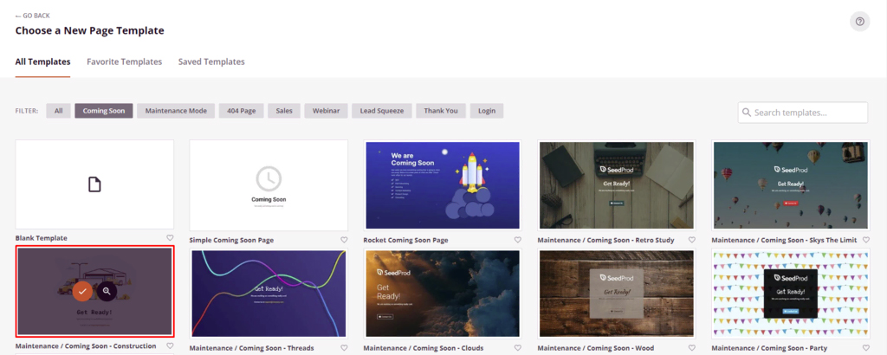The width and height of the screenshot is (887, 355).
Task: Click heart icon for Construction template
Action: point(171,346)
